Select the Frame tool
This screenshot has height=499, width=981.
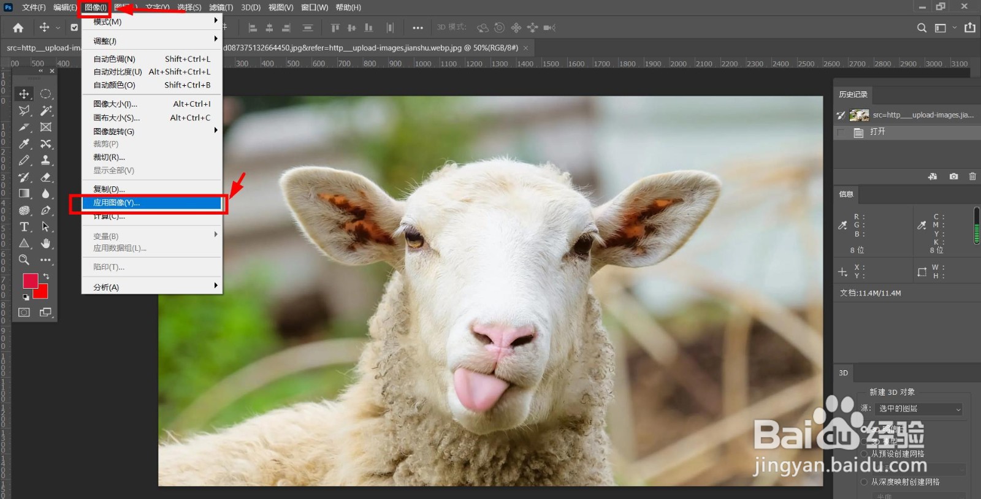(x=46, y=127)
